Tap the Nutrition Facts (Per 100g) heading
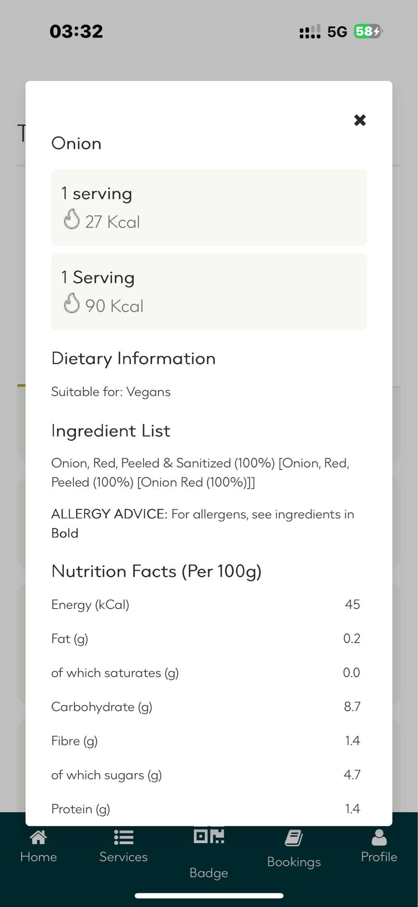The width and height of the screenshot is (418, 907). pos(156,571)
